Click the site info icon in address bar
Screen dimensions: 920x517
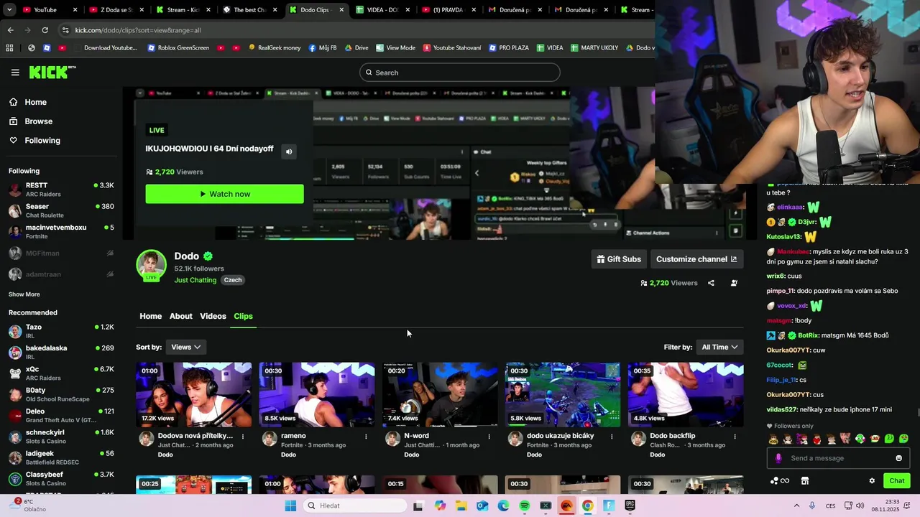tap(65, 30)
